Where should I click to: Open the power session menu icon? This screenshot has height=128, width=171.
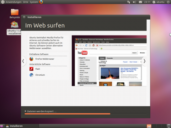tap(168, 2)
